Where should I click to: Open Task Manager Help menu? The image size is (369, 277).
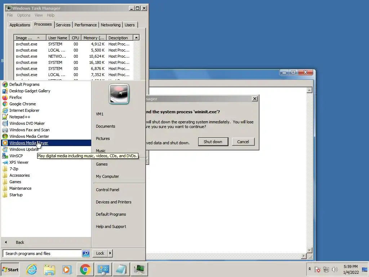[50, 15]
